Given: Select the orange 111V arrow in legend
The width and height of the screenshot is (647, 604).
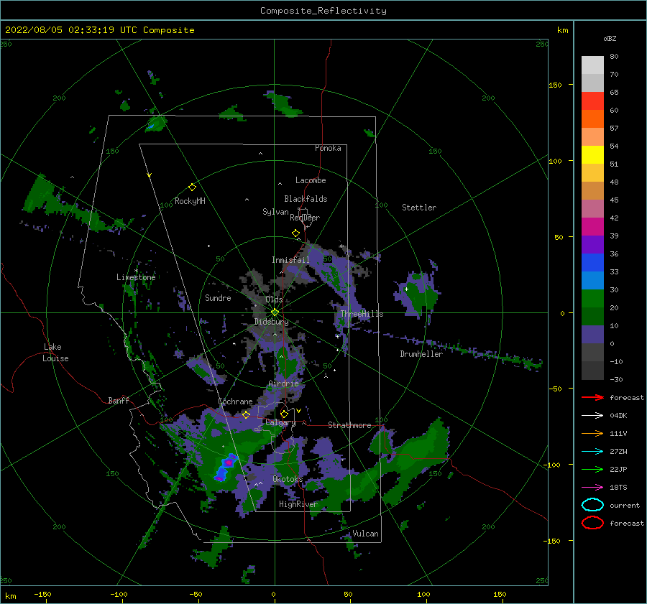Looking at the screenshot, I should [592, 433].
